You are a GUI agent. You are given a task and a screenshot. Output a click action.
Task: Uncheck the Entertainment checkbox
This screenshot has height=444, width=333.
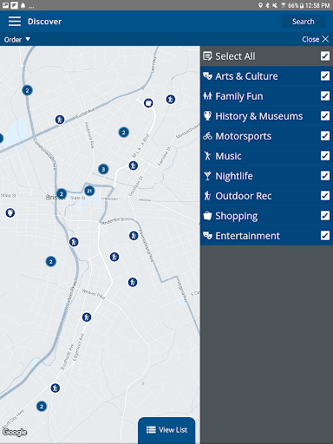325,236
